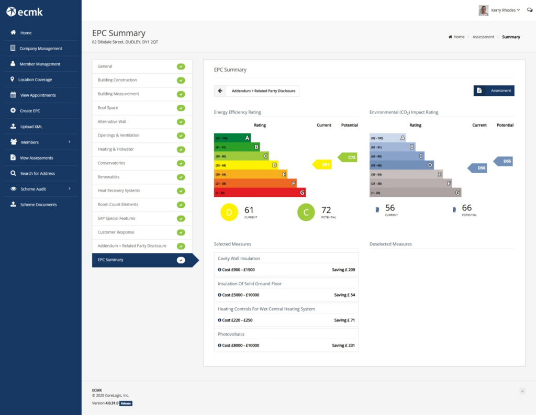The image size is (536, 415).
Task: Expand the Members submenu chevron
Action: point(70,142)
